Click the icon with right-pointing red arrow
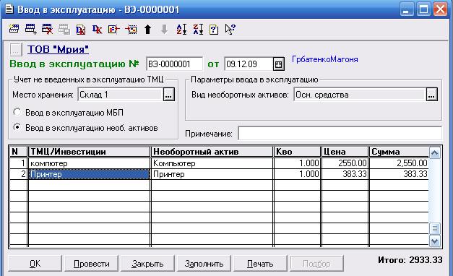The width and height of the screenshot is (453, 276). click(x=131, y=29)
